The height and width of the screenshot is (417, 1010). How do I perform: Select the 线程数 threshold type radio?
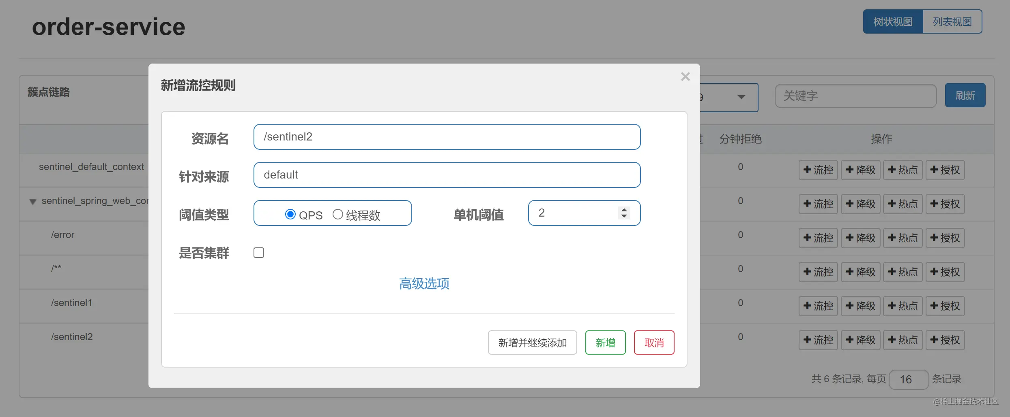click(x=338, y=214)
